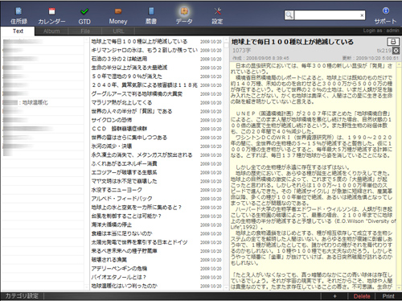
Task: Select article サイクロンの恐怖
Action: click(157, 120)
